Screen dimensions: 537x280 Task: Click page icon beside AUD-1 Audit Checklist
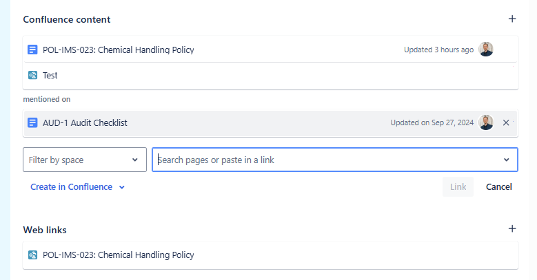(32, 122)
